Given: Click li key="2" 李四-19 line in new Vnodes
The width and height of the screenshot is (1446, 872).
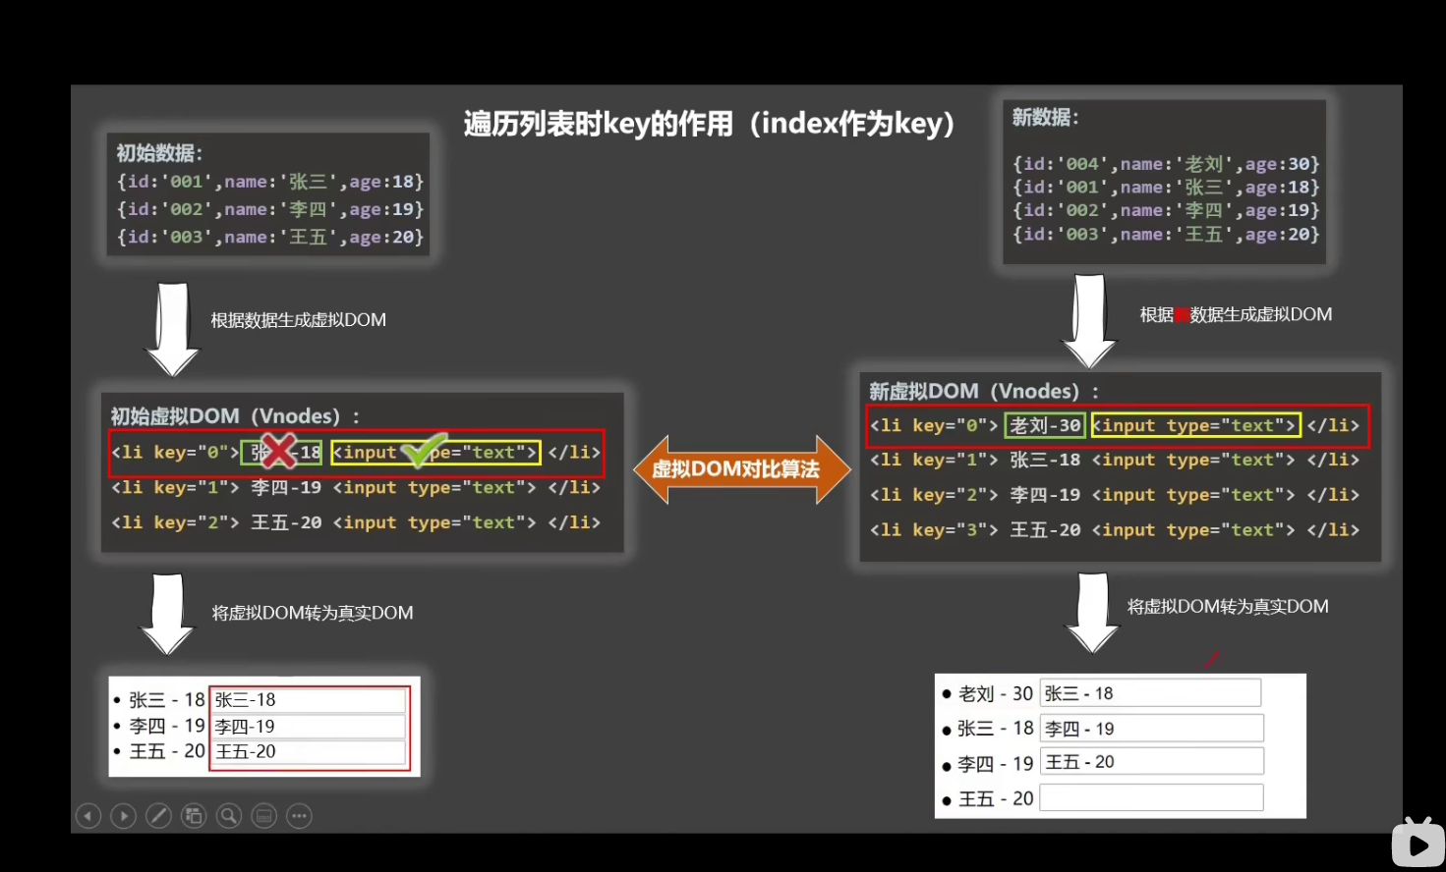Looking at the screenshot, I should click(x=1115, y=495).
